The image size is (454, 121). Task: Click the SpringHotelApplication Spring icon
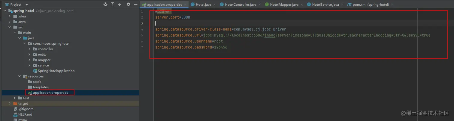(x=35, y=71)
